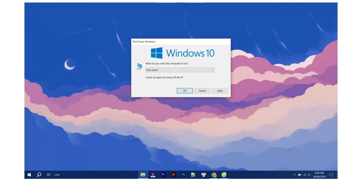Open the Windows Start menu
Image resolution: width=362 pixels, height=181 pixels.
[29, 175]
